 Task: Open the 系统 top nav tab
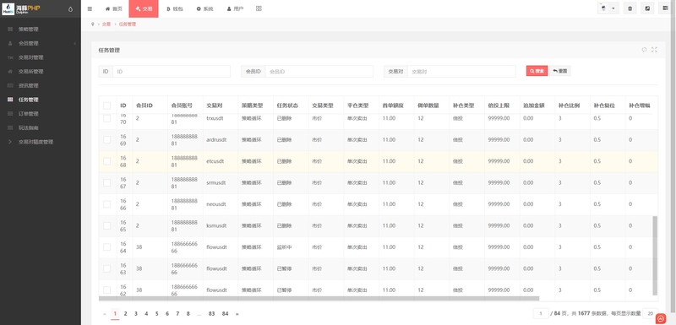point(204,8)
